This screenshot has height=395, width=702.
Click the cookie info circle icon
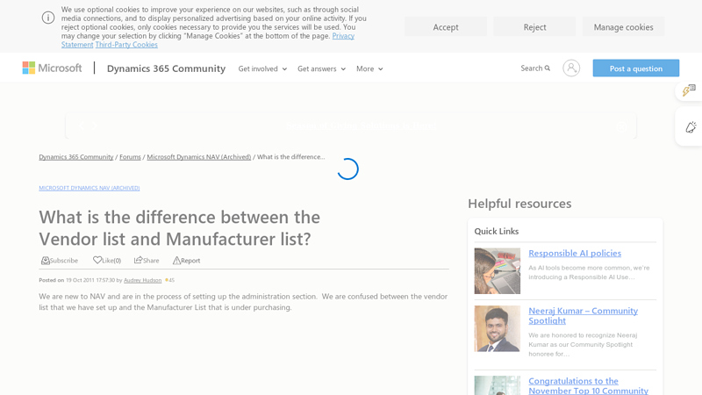(x=48, y=18)
